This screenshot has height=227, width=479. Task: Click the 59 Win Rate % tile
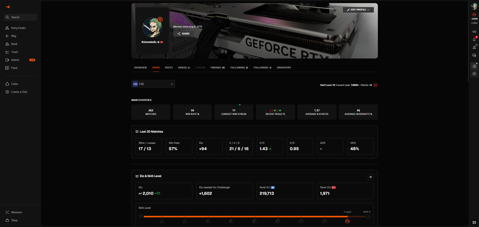pos(192,112)
